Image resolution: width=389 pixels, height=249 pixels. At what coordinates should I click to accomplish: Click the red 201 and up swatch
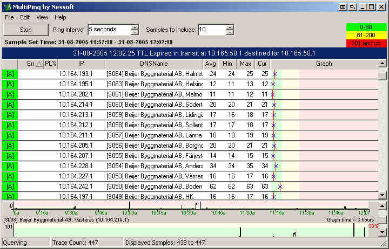pos(366,43)
